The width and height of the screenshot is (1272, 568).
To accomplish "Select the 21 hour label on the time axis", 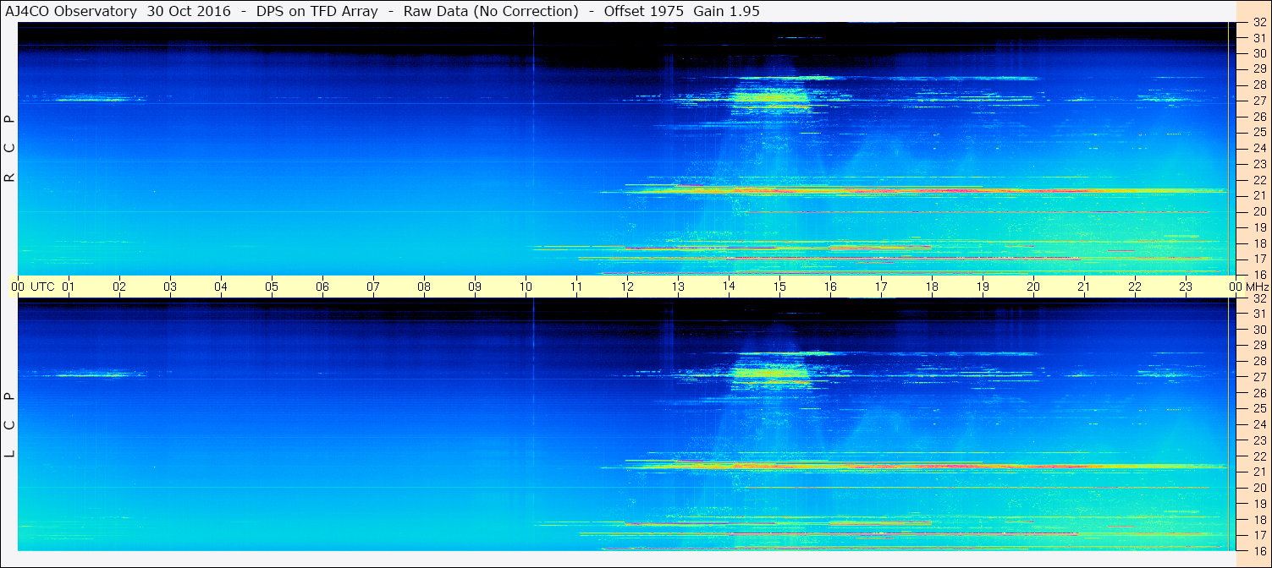I will pos(1084,287).
